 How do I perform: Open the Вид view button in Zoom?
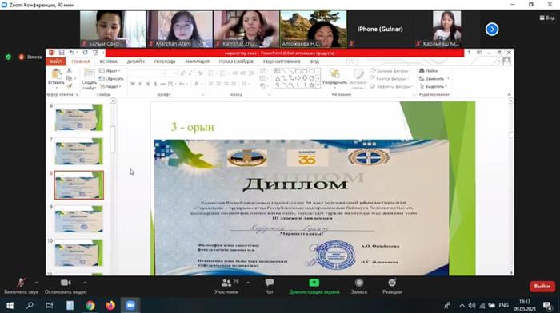[546, 18]
